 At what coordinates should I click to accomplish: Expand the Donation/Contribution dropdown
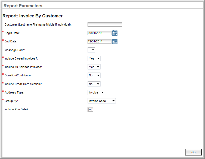pyautogui.click(x=94, y=75)
